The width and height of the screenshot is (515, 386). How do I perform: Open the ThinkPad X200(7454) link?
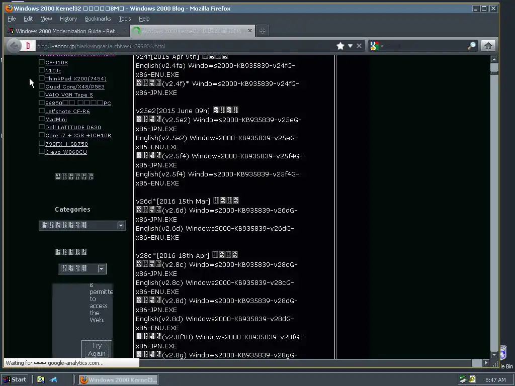[76, 78]
